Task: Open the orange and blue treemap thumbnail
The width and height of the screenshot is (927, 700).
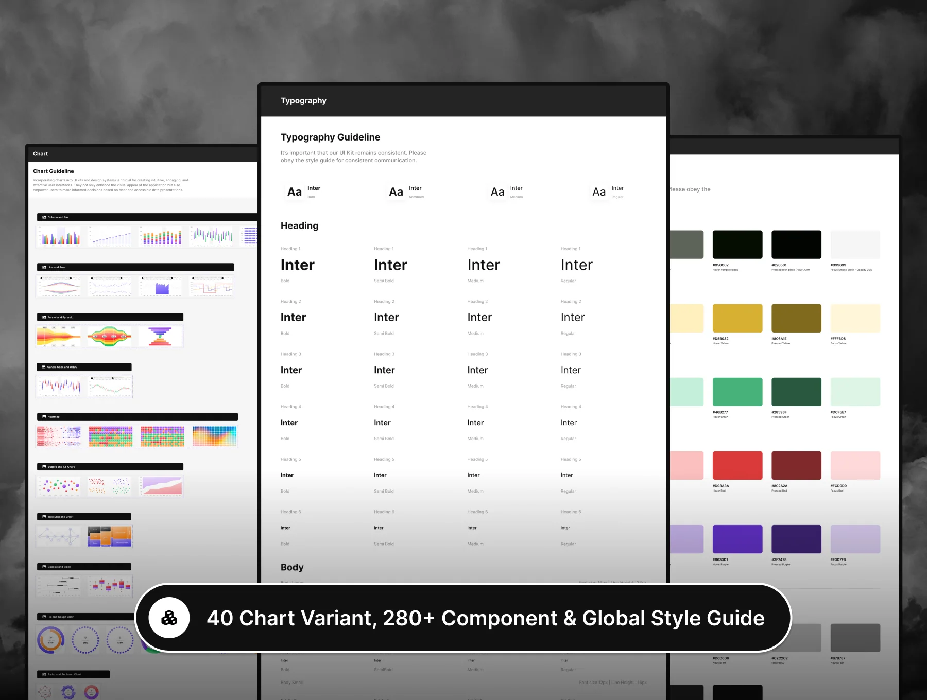Action: (110, 536)
